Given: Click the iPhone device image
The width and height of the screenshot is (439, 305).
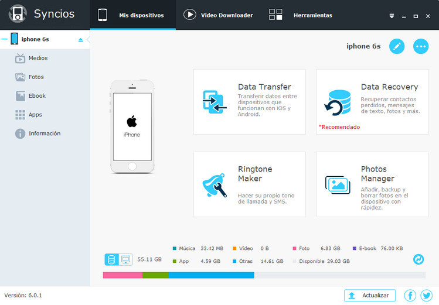Looking at the screenshot, I should tap(132, 126).
